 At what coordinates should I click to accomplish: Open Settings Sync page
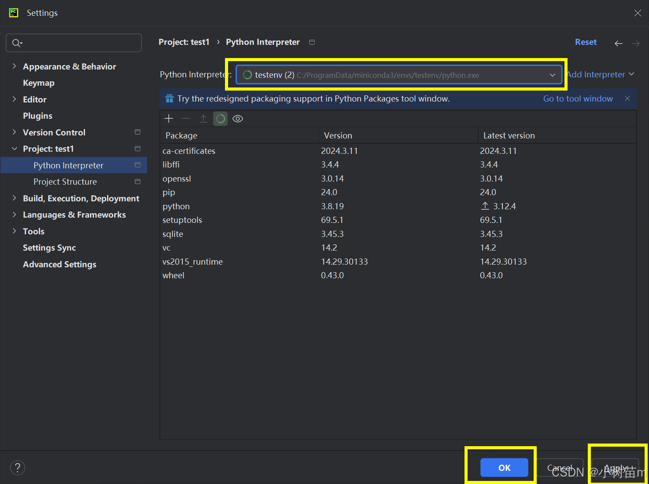(49, 247)
